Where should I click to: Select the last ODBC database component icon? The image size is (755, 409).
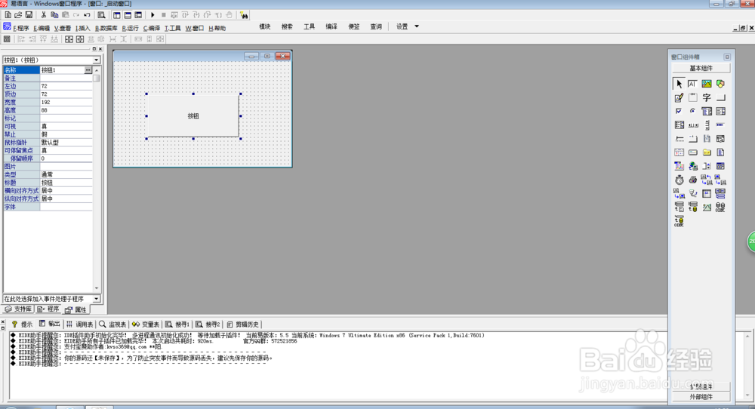click(679, 221)
